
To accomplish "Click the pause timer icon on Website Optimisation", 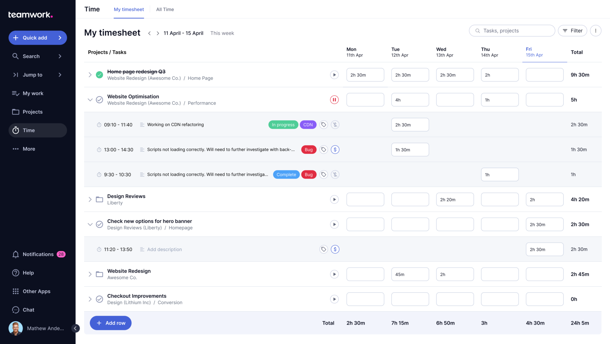I will (x=334, y=99).
